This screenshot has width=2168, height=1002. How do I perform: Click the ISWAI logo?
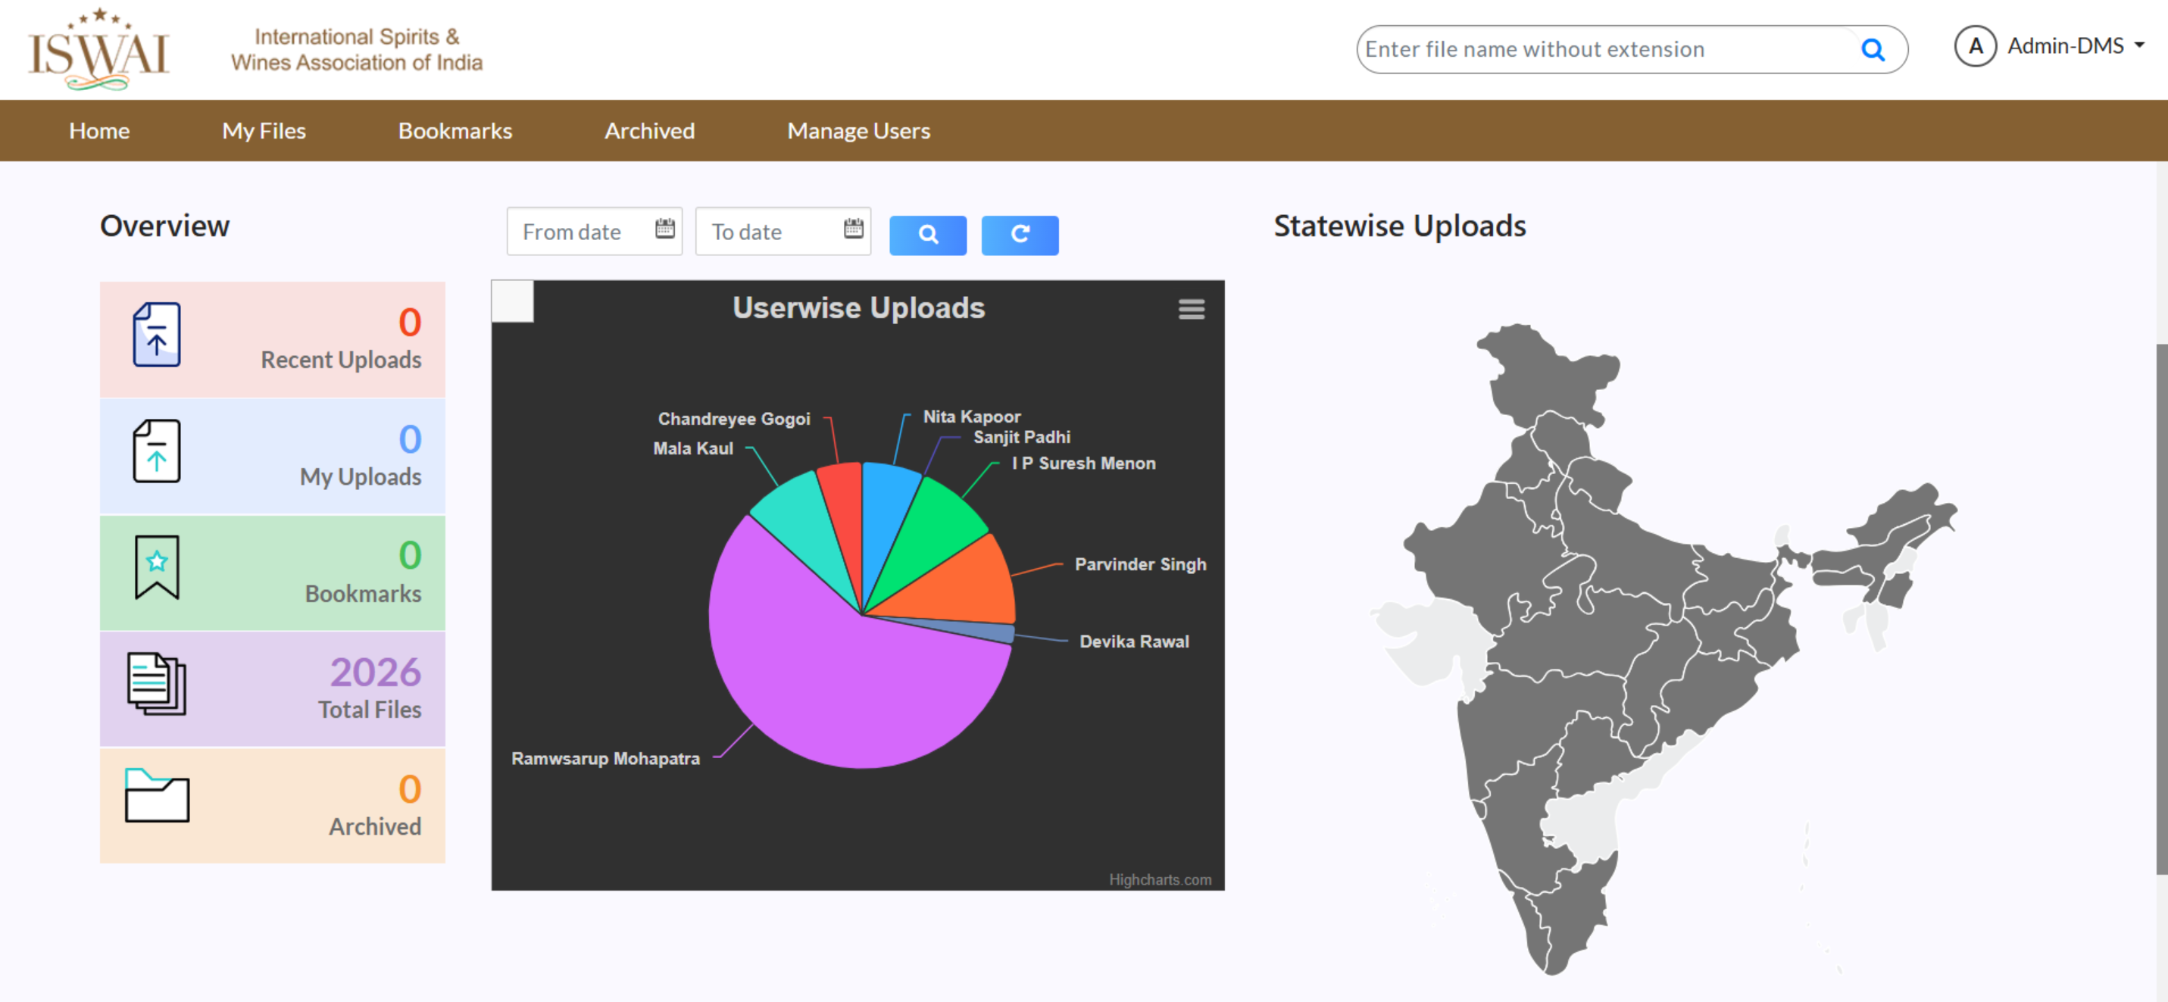98,48
